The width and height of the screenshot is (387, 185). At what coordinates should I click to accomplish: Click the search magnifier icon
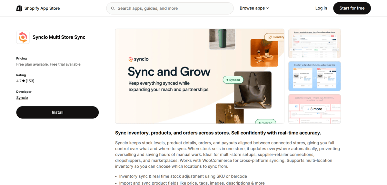click(113, 8)
